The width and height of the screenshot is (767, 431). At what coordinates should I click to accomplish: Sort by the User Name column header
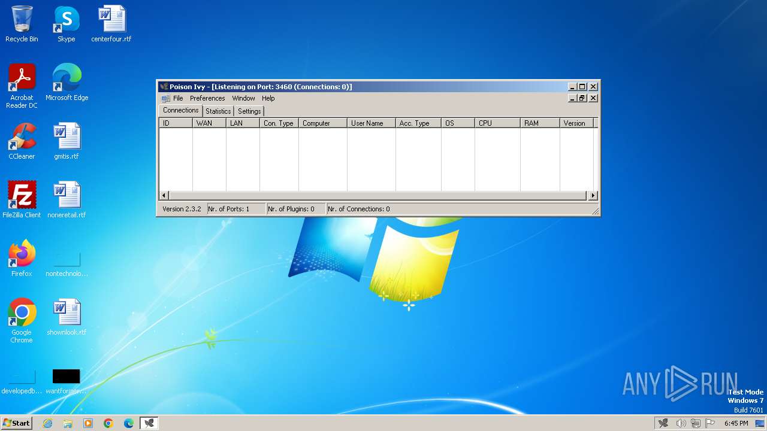(x=372, y=123)
